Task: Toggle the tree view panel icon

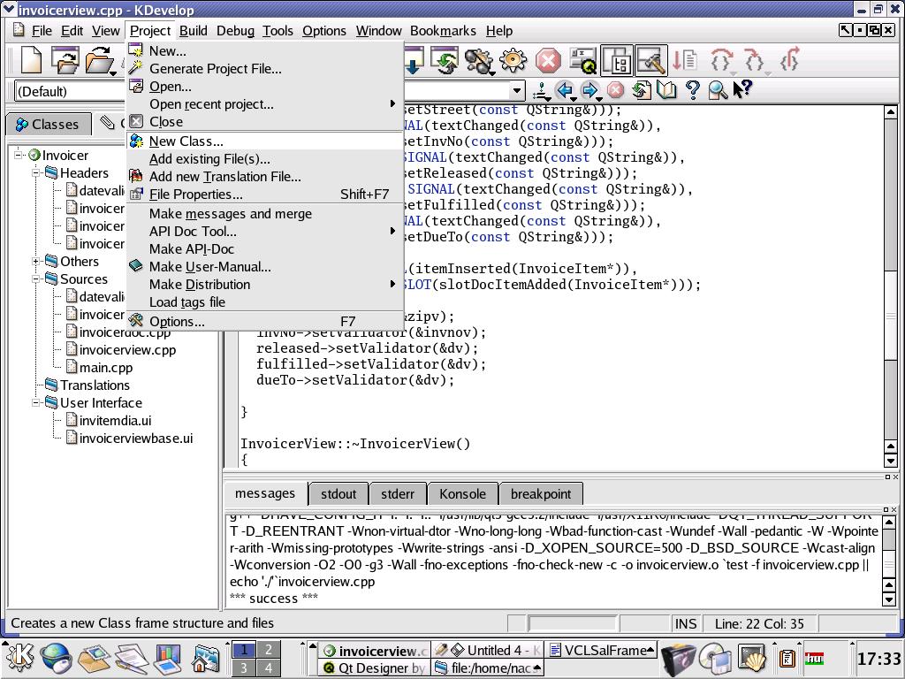Action: (617, 61)
